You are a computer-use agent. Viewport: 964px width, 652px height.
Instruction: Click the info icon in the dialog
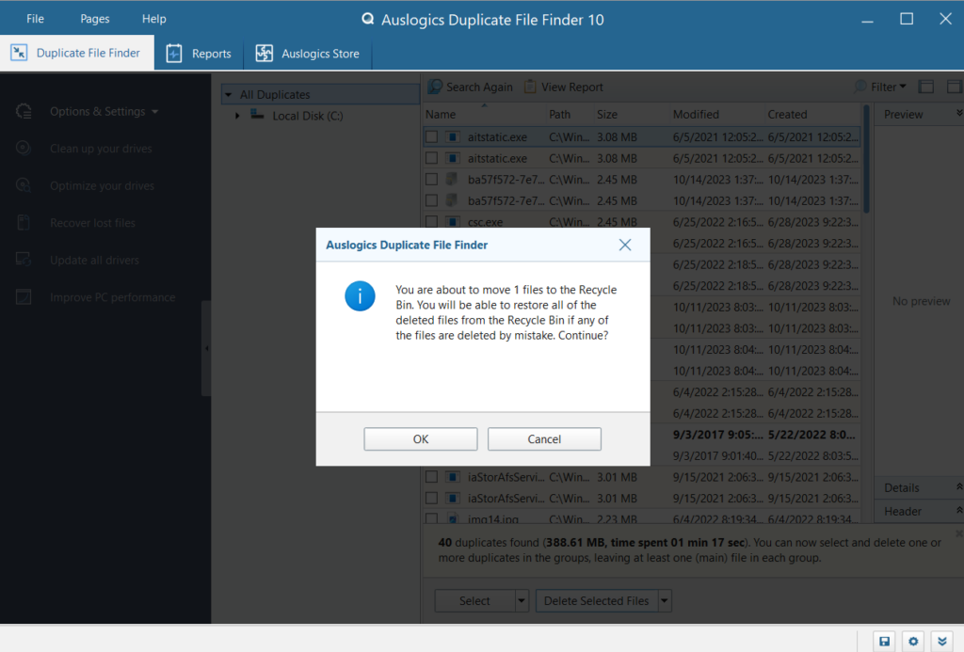click(x=359, y=295)
